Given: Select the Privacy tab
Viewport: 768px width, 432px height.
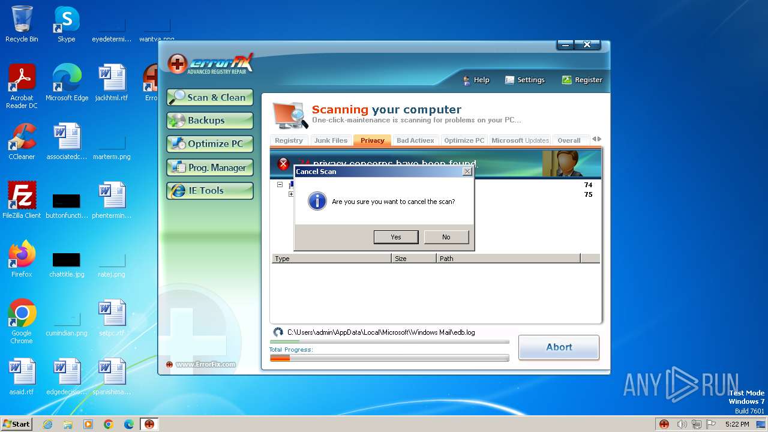Looking at the screenshot, I should pyautogui.click(x=373, y=140).
